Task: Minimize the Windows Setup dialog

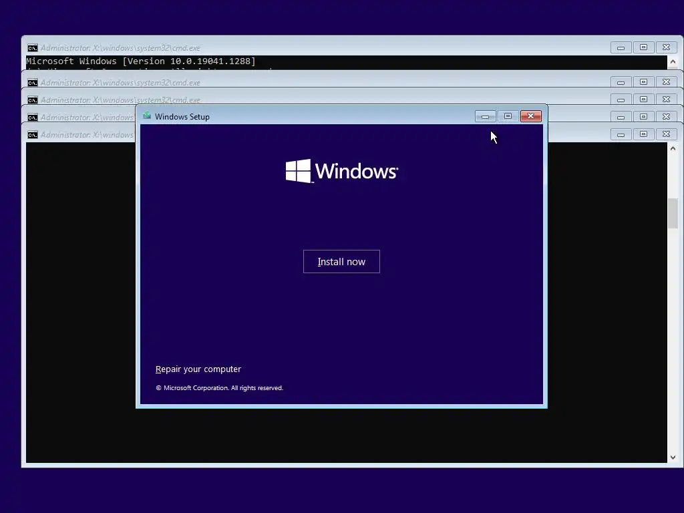Action: [x=485, y=116]
